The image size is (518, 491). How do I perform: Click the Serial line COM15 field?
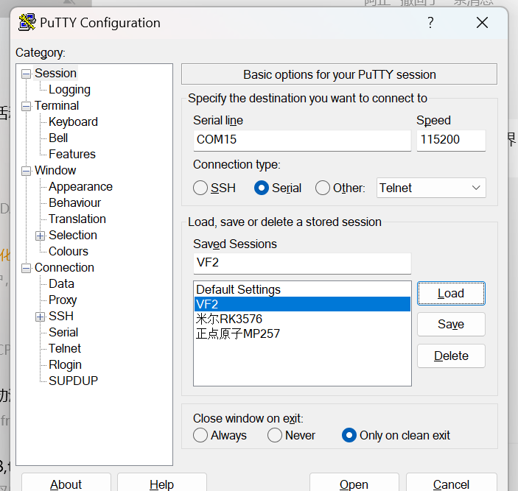click(302, 140)
